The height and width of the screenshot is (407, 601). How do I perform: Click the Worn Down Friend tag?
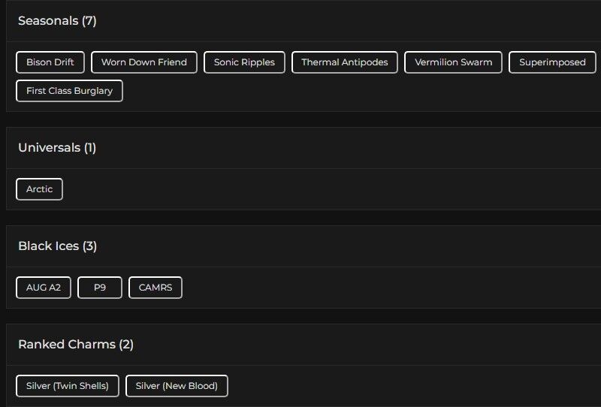[x=144, y=62]
